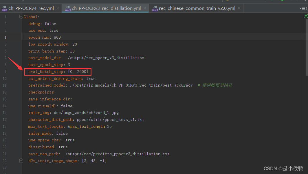Click the YAML file icon on the ch_PP-OCRv4_rec.yml tab
Image resolution: width=308 pixels, height=174 pixels.
pyautogui.click(x=5, y=8)
